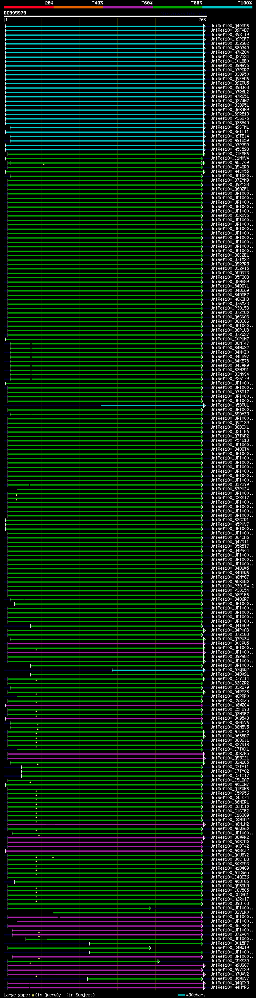Click hit label UniRef100_B5DHZ5
The width and height of the screenshot is (256, 998).
coord(230,414)
